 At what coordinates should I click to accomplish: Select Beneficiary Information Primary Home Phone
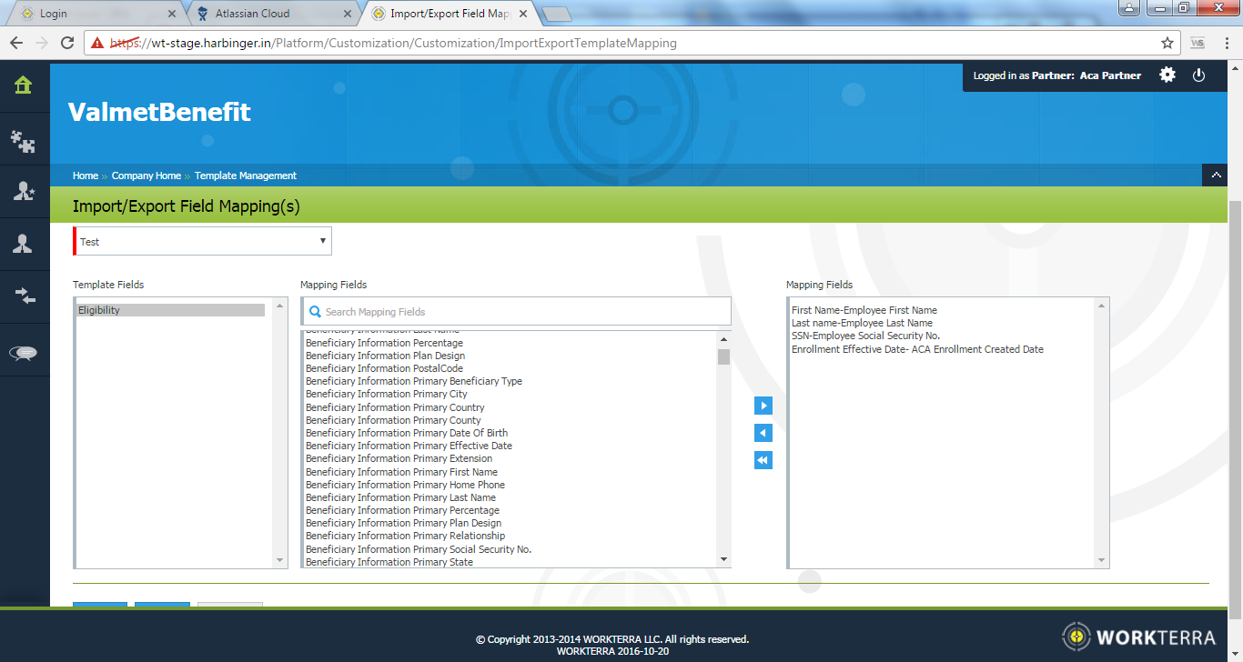(406, 485)
